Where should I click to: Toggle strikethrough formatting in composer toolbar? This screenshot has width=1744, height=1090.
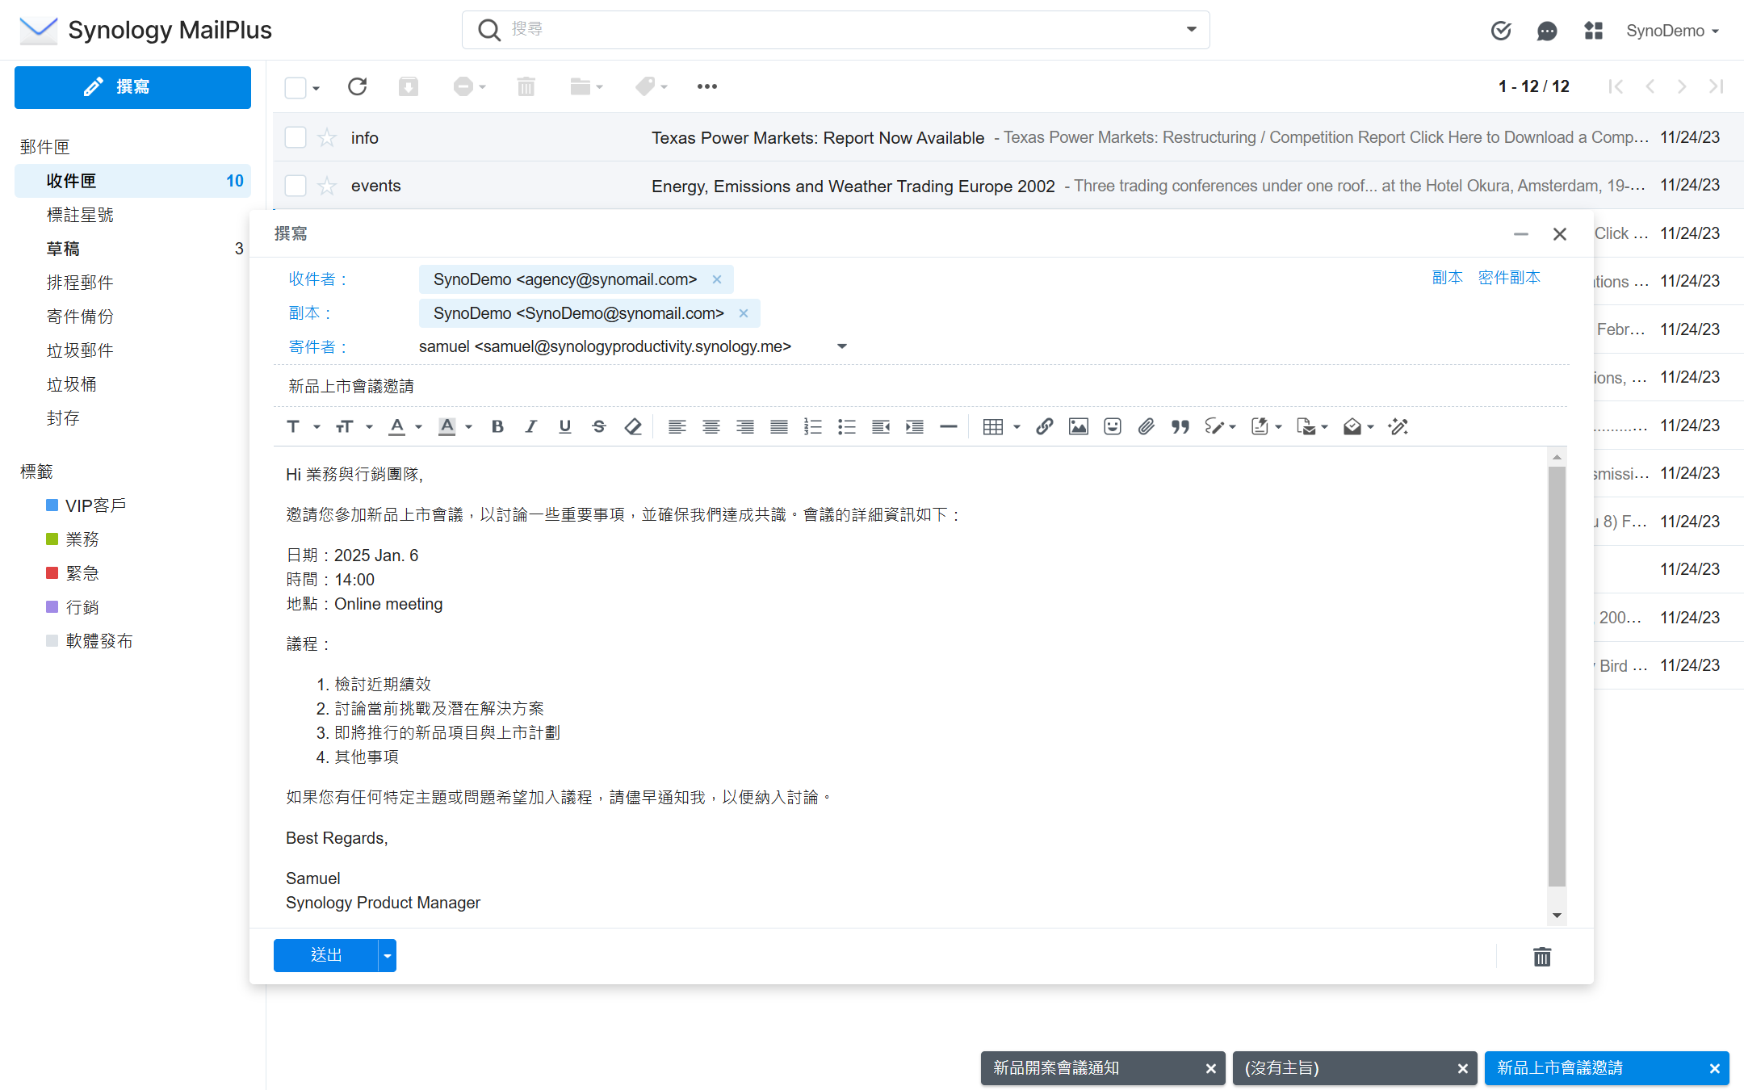pyautogui.click(x=598, y=426)
